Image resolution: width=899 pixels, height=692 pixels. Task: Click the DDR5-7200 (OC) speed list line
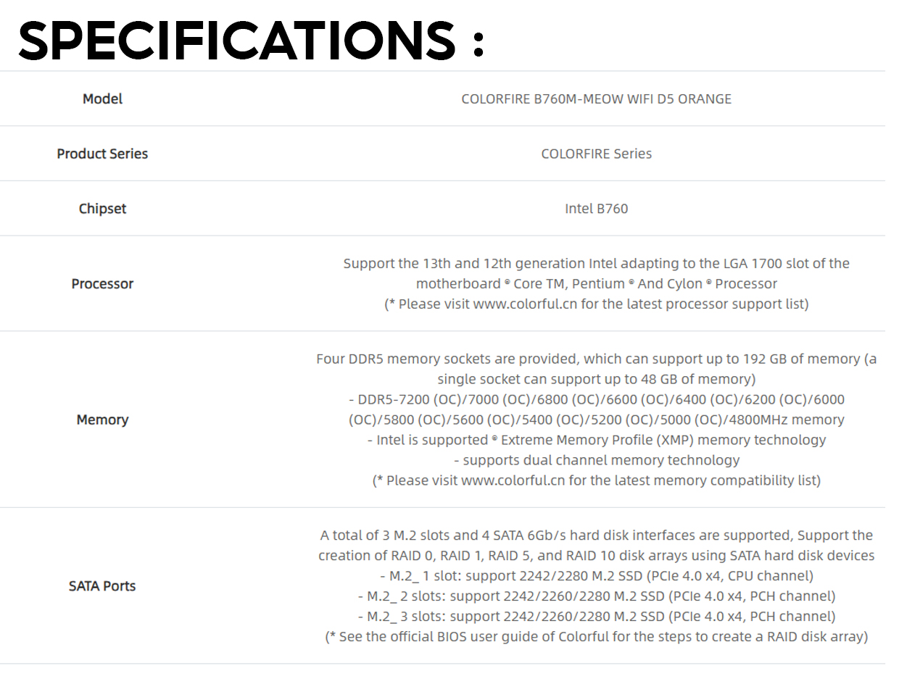pyautogui.click(x=596, y=409)
